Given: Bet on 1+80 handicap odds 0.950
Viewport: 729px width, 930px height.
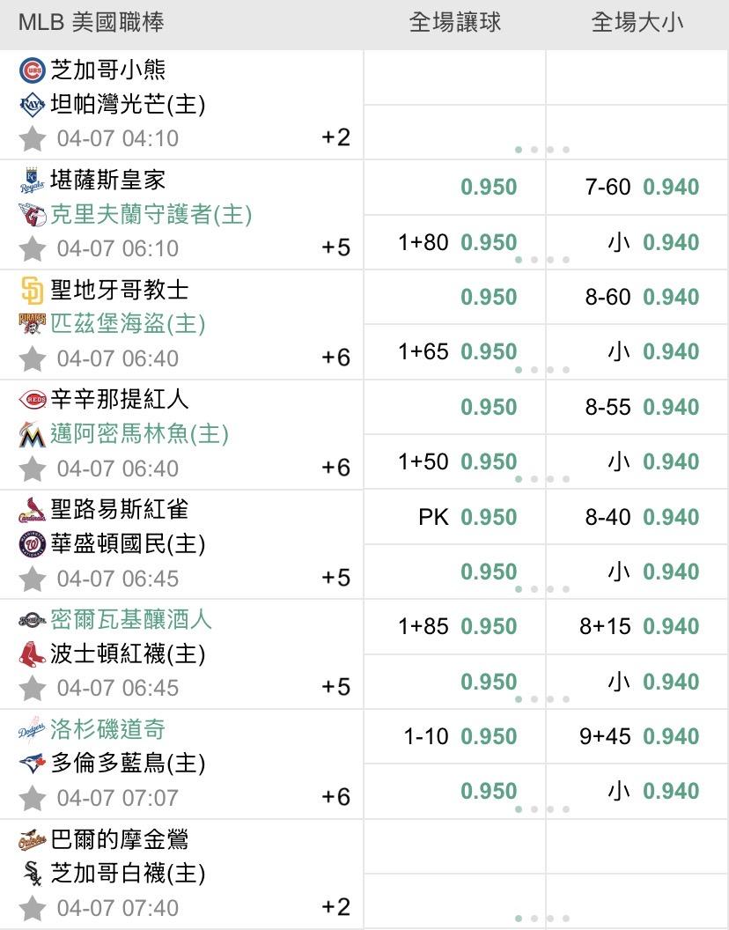Looking at the screenshot, I should coord(489,242).
